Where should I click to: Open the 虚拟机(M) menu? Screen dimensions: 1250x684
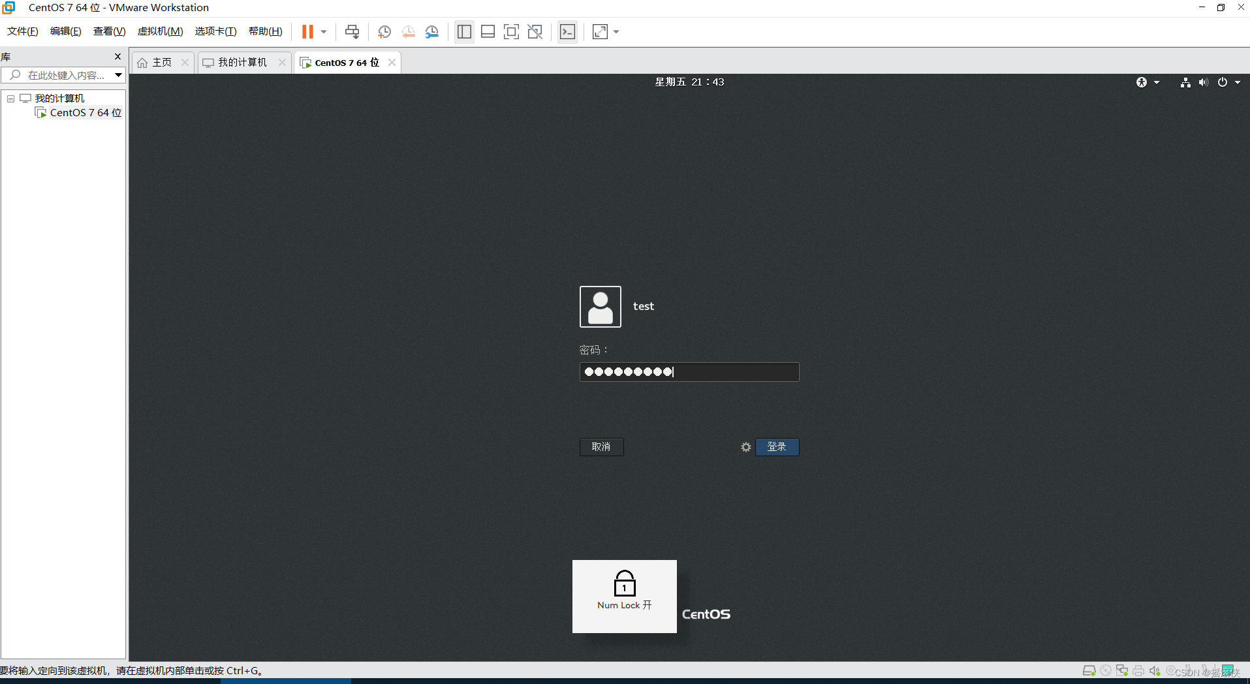[160, 31]
